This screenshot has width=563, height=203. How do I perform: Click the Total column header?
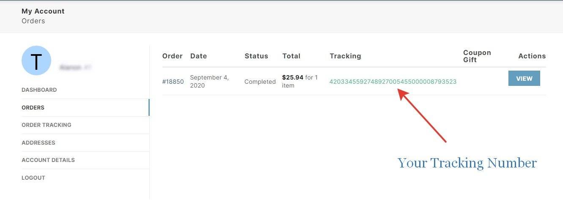click(291, 56)
